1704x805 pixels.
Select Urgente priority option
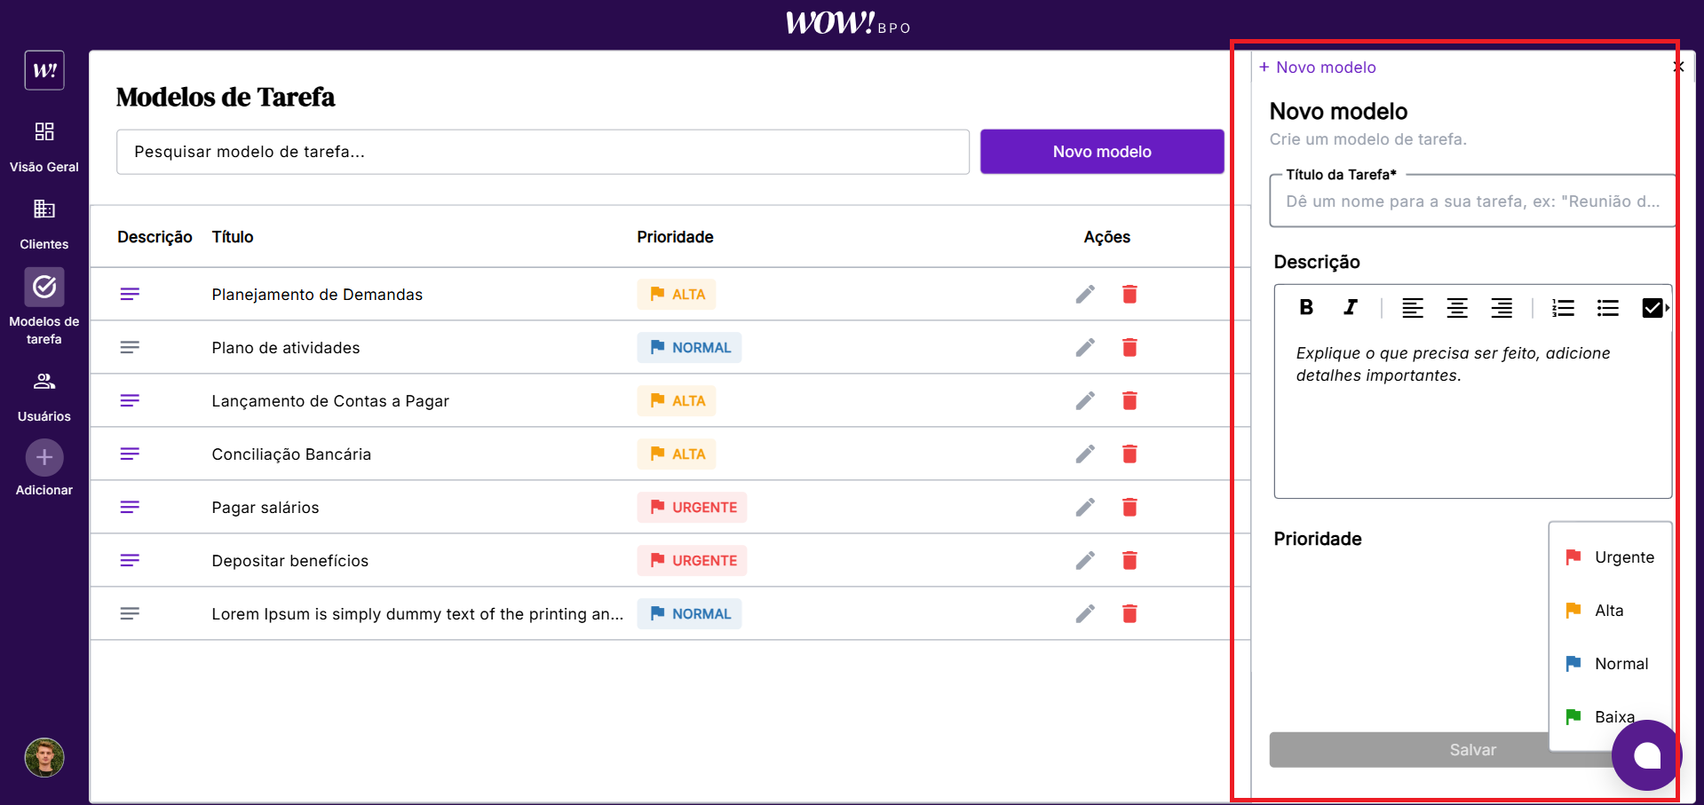click(1611, 557)
